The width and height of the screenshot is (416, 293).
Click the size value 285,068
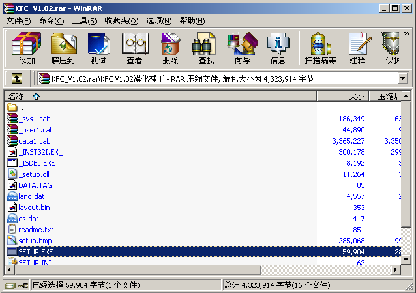click(352, 241)
